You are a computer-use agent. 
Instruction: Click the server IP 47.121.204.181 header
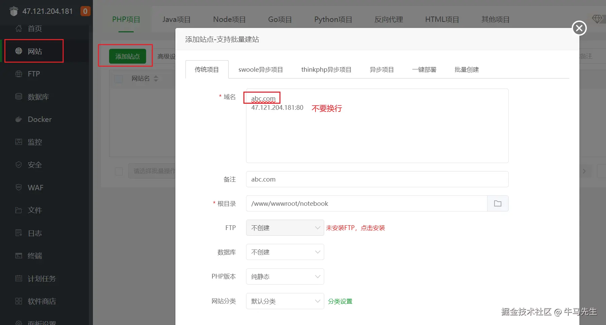click(47, 11)
